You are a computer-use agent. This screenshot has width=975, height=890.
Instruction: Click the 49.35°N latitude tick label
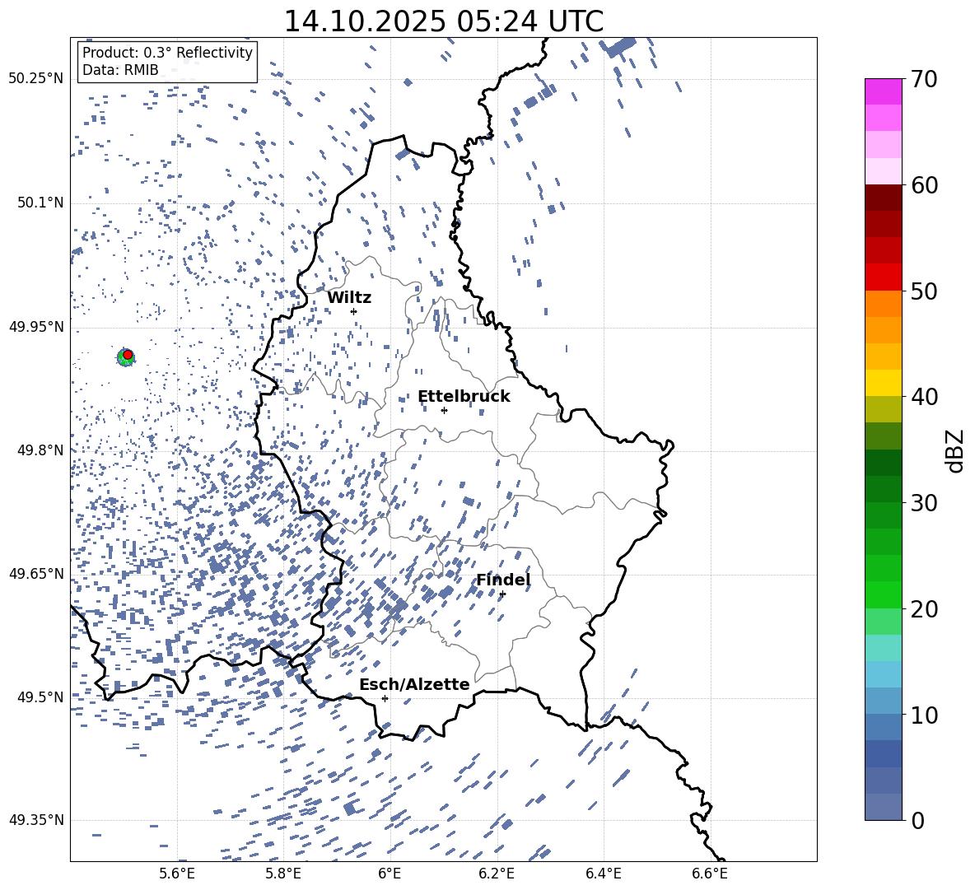coord(36,820)
